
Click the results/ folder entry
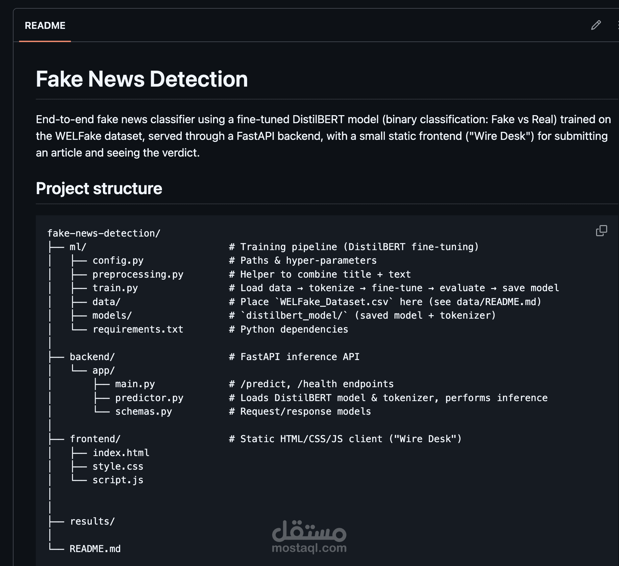pos(92,521)
